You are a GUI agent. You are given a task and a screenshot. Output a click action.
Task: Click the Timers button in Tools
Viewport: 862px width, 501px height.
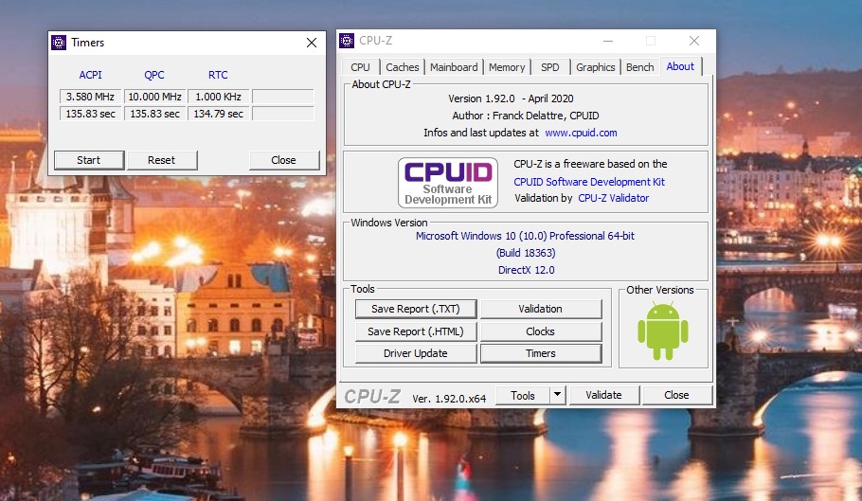[x=540, y=353]
